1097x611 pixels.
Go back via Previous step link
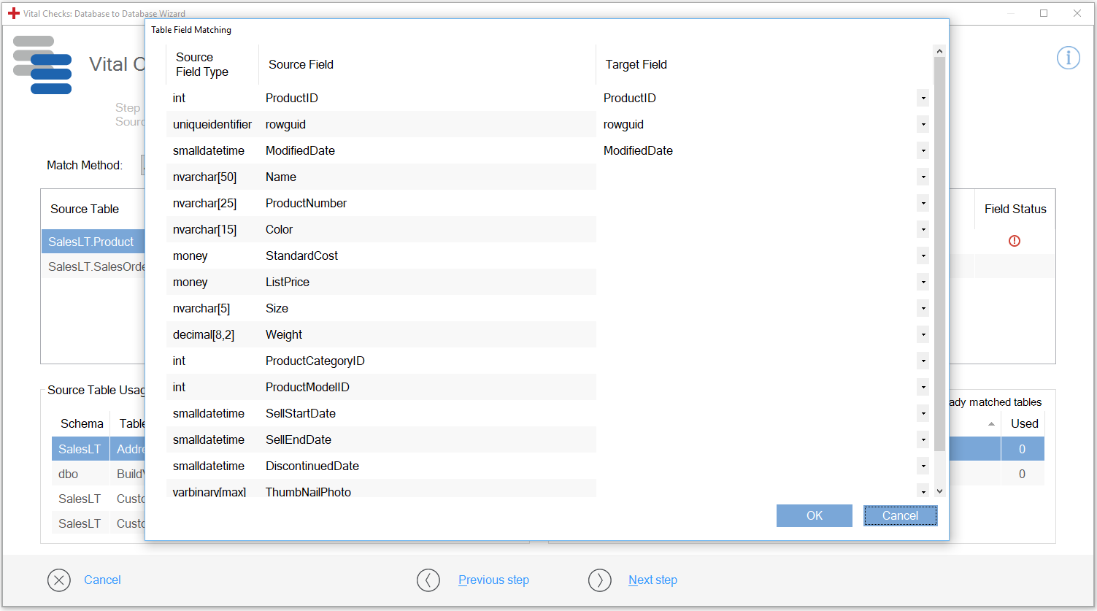click(493, 580)
